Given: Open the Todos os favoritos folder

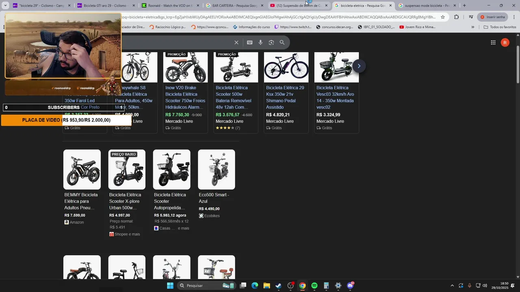Looking at the screenshot, I should tap(500, 27).
